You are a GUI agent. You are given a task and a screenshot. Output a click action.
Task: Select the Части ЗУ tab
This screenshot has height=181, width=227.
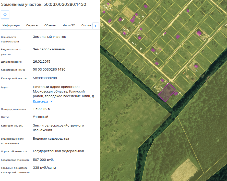pyautogui.click(x=69, y=25)
